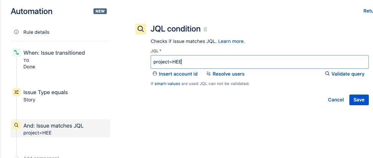Save the JQL condition
373x158 pixels.
(x=359, y=100)
